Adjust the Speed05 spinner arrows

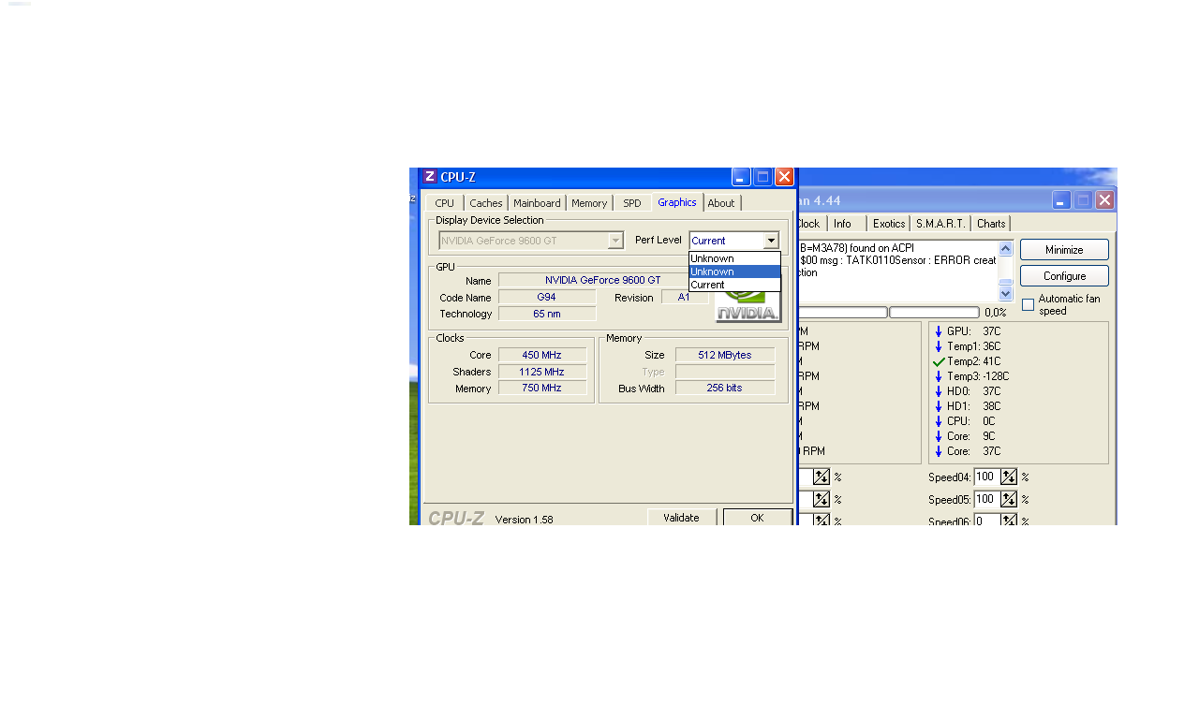[x=1009, y=499]
